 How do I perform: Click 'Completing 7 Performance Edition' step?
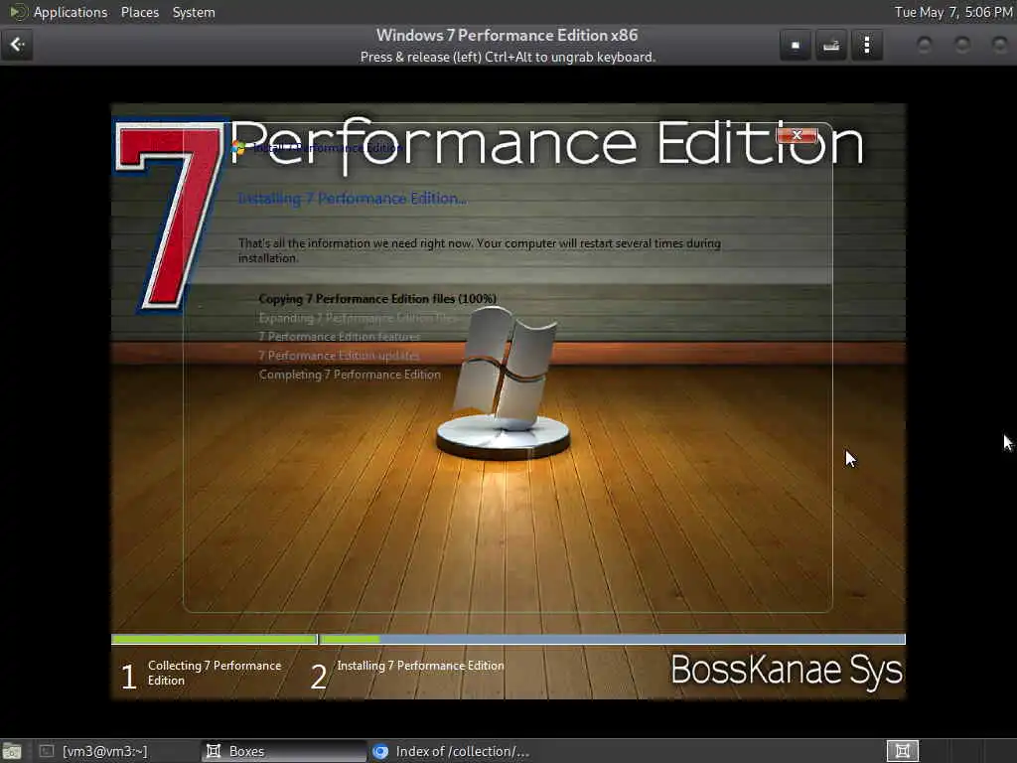(350, 375)
